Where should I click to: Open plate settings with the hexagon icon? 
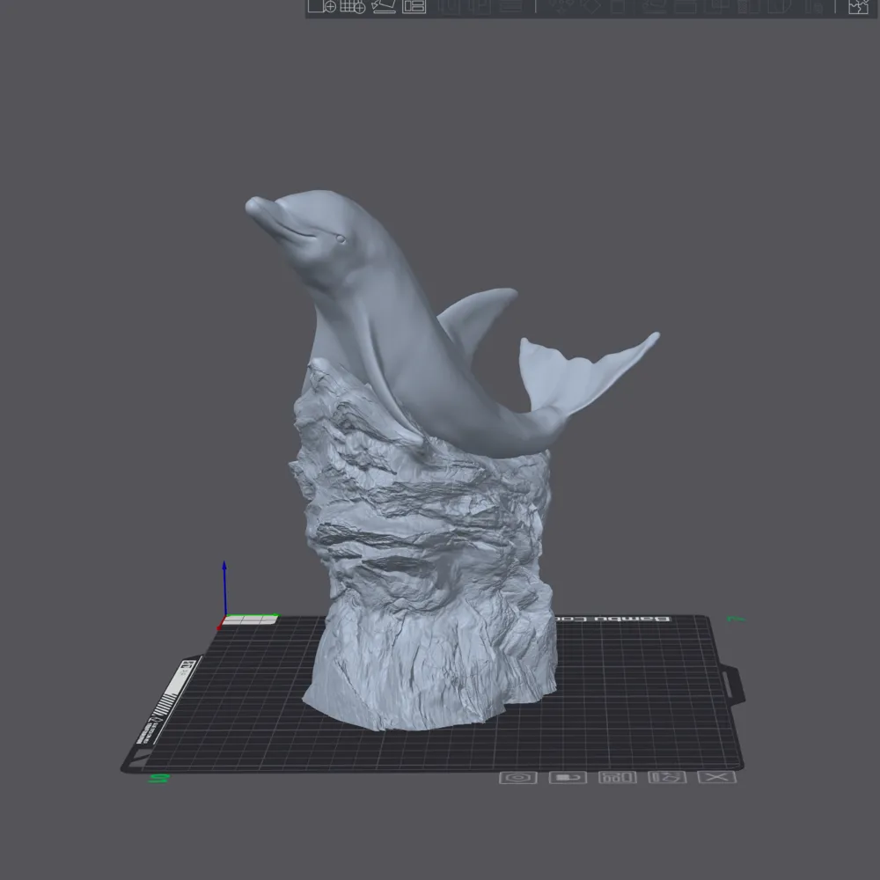pos(518,777)
